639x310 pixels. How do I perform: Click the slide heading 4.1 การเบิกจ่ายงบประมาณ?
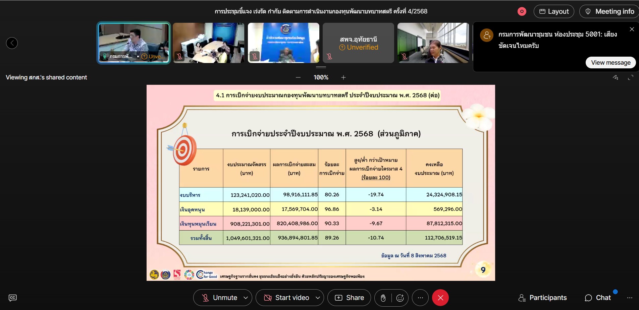tap(327, 95)
